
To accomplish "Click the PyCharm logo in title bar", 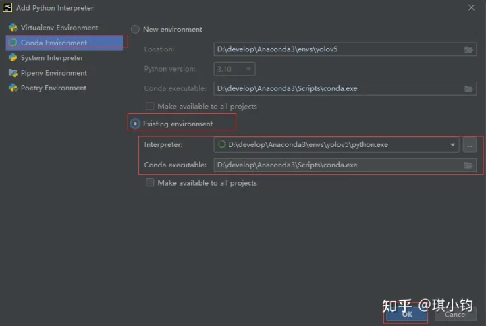I will (7, 7).
